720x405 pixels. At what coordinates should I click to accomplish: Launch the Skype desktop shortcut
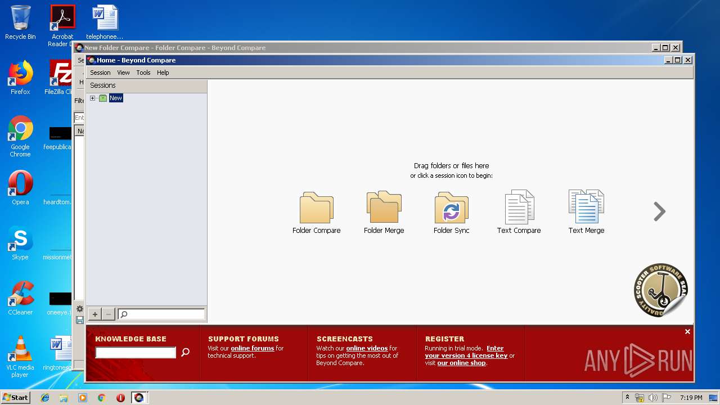click(x=20, y=242)
